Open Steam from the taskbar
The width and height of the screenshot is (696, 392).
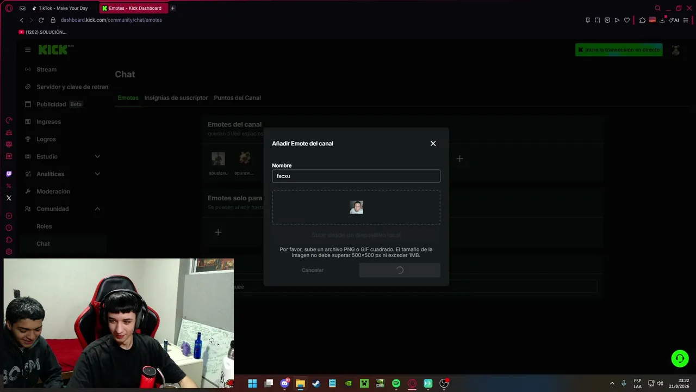click(x=316, y=383)
